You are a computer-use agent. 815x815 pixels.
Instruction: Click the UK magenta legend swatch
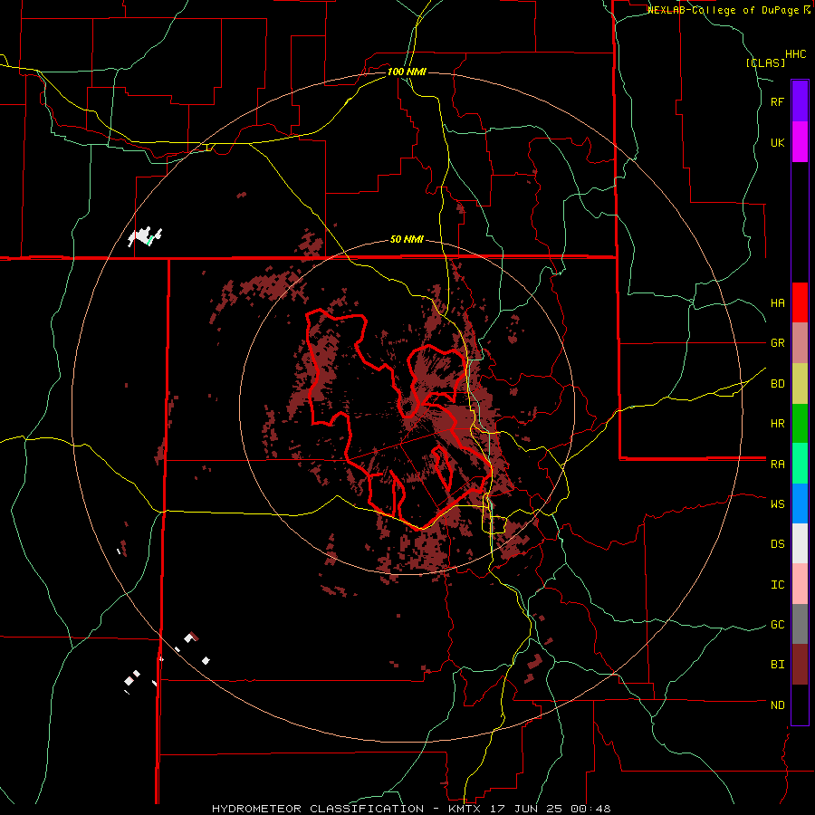[800, 142]
